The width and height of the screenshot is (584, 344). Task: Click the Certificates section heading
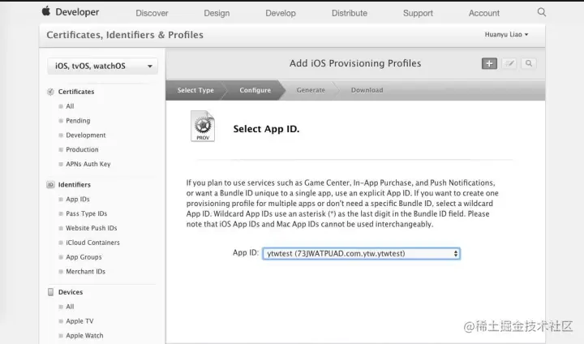[x=76, y=92]
